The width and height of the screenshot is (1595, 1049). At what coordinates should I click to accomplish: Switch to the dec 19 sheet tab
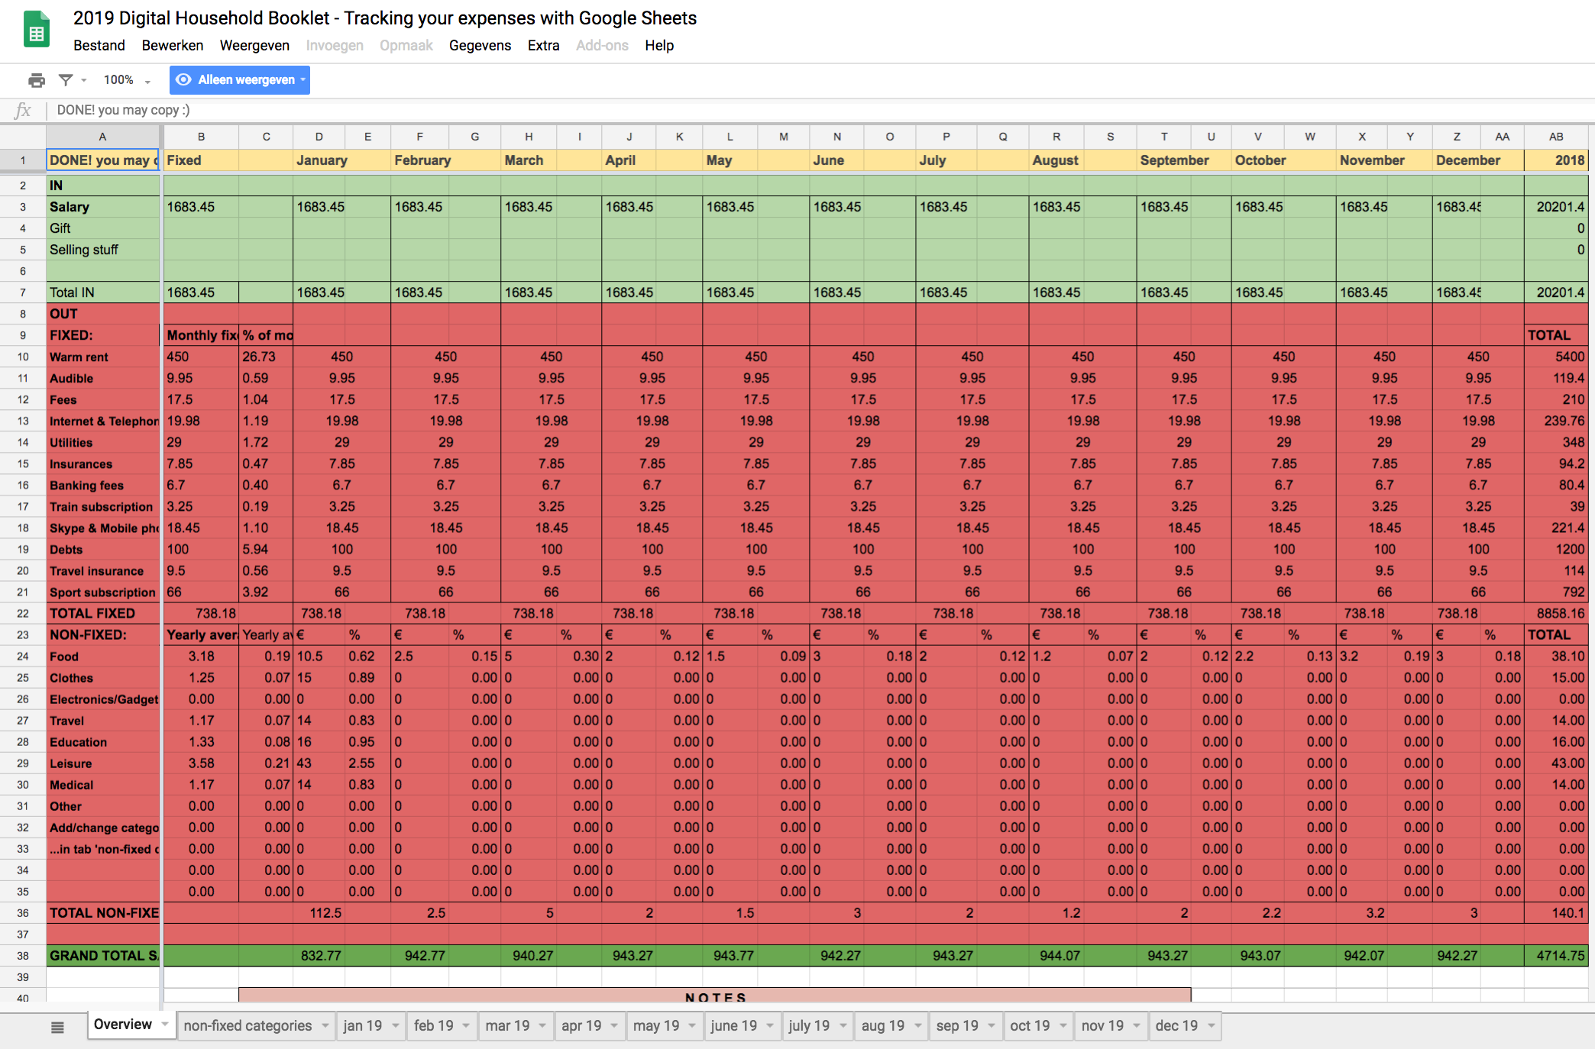[x=1176, y=1026]
